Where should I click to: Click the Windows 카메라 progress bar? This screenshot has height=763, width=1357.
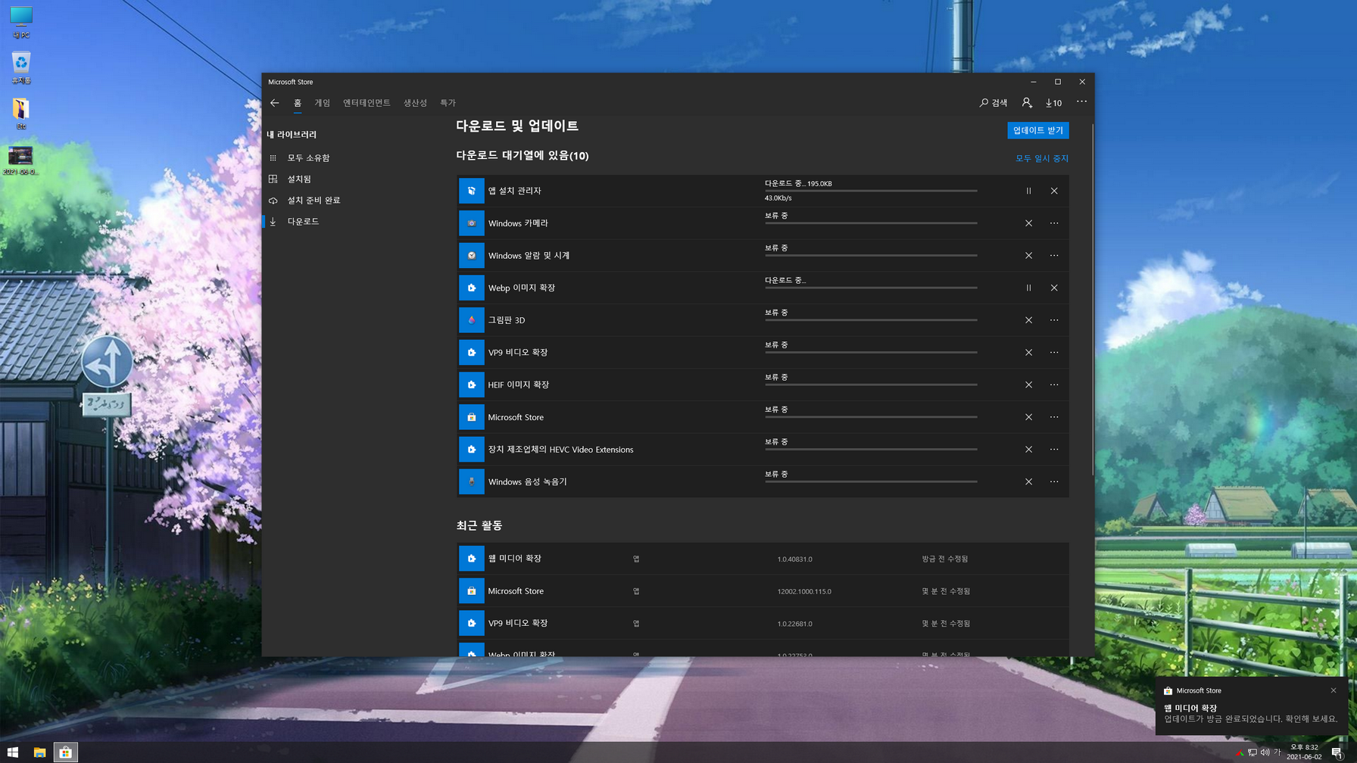871,223
